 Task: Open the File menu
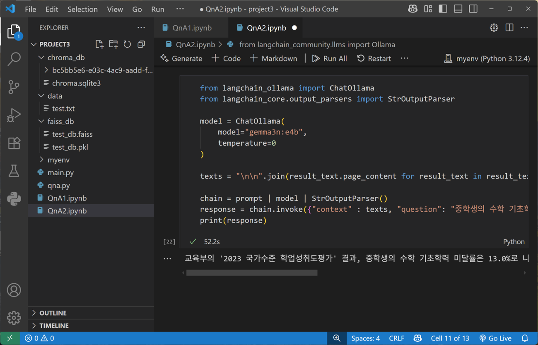point(30,9)
